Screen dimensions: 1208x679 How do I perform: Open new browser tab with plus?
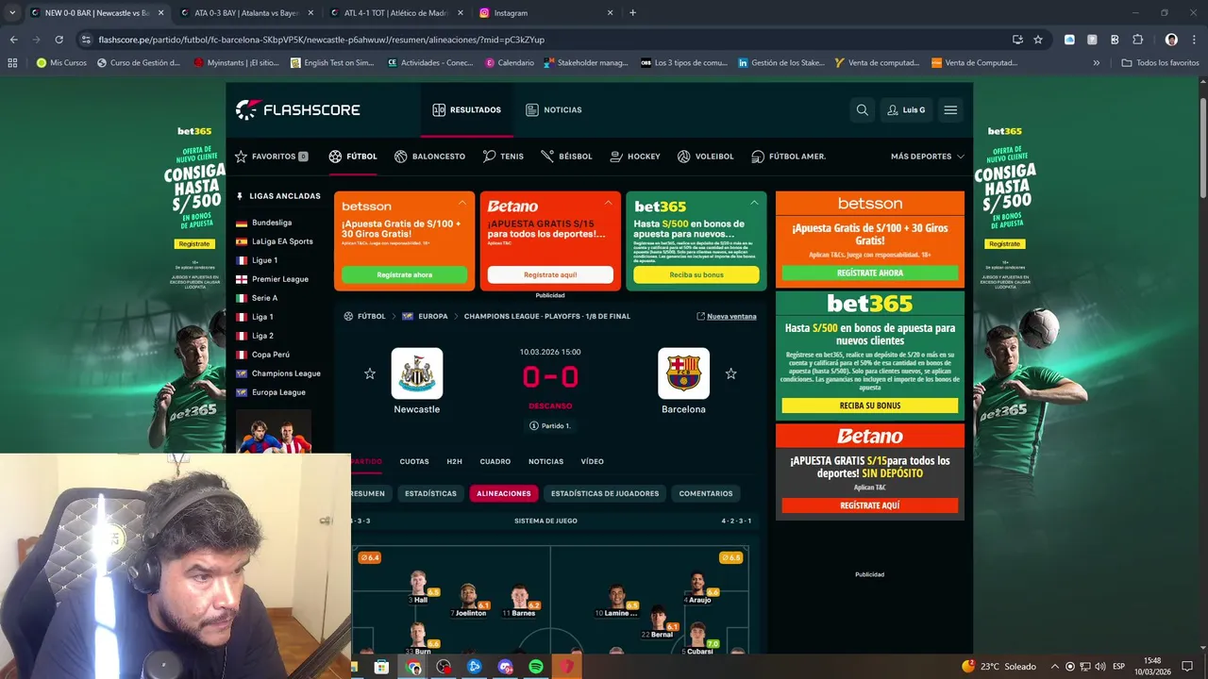pos(632,13)
